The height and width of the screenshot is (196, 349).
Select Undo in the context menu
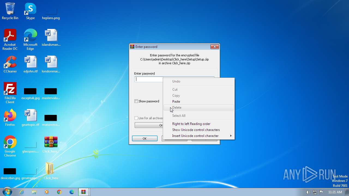point(199,81)
